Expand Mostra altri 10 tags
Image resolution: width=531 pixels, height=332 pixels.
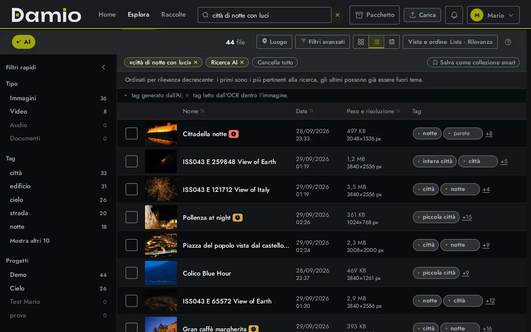tap(30, 241)
